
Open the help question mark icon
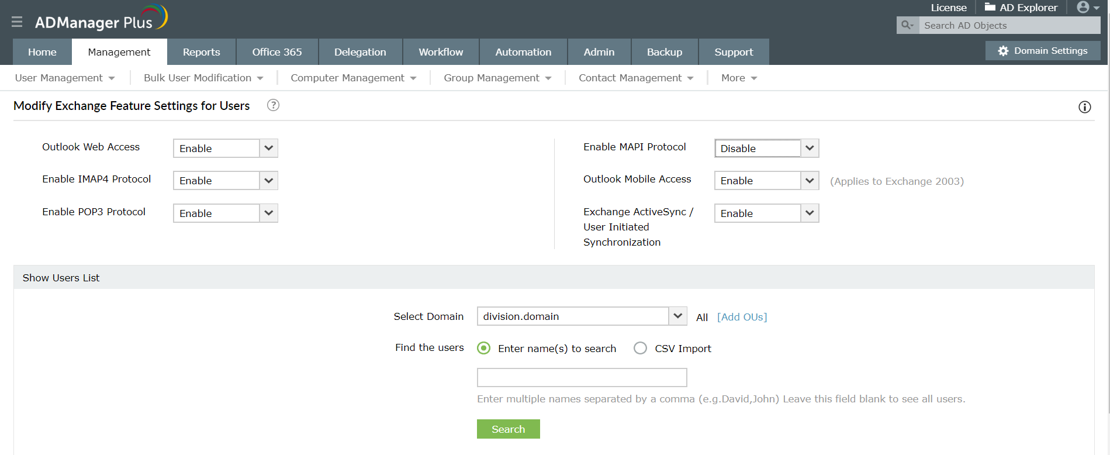pos(273,105)
